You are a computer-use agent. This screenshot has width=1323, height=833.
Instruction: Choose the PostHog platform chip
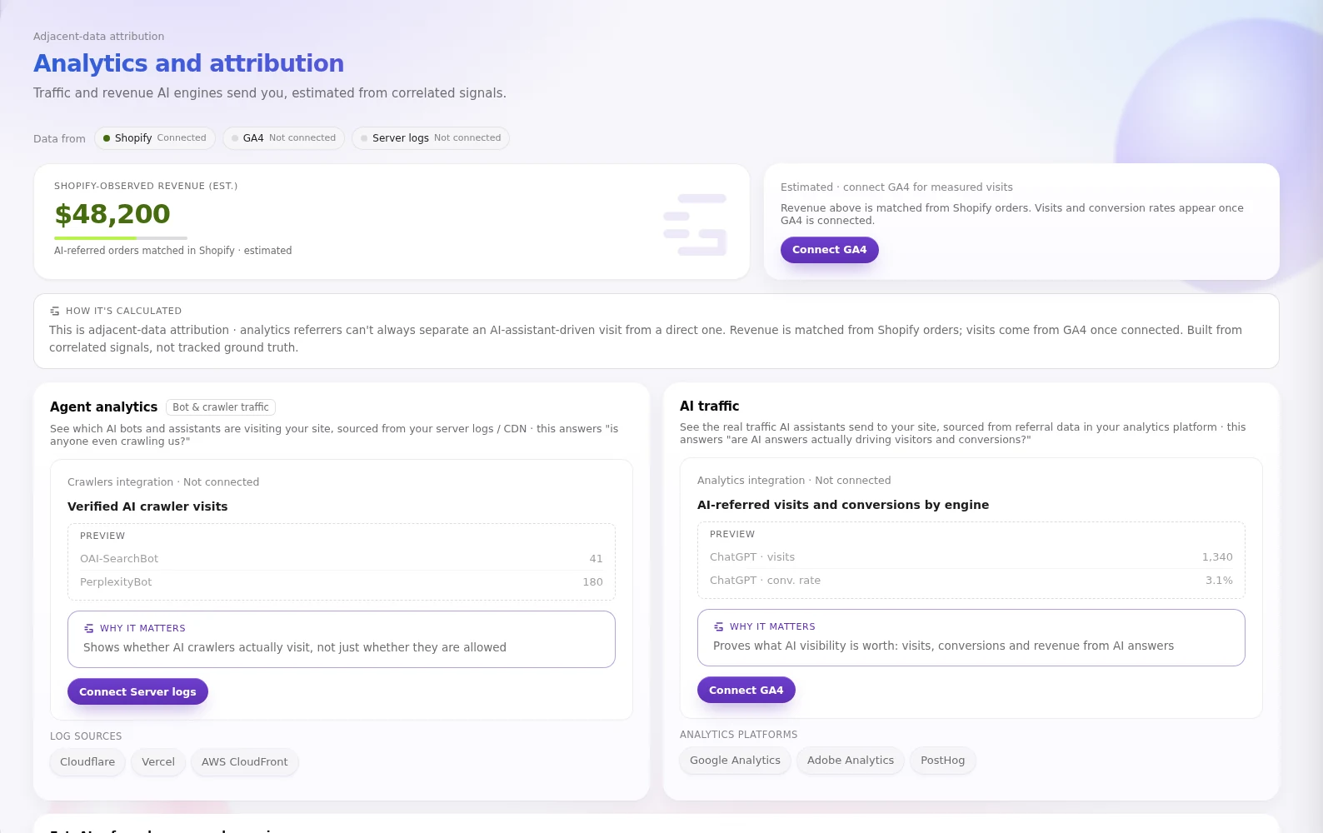pos(942,761)
